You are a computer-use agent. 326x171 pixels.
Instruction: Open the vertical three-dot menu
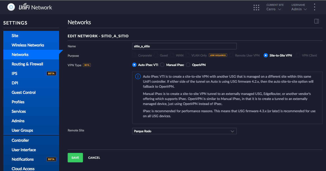pos(315,7)
